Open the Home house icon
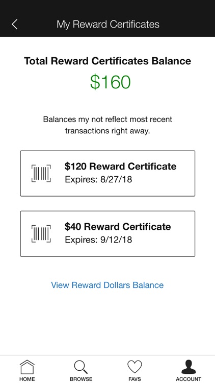This screenshot has width=215, height=383. pyautogui.click(x=27, y=367)
